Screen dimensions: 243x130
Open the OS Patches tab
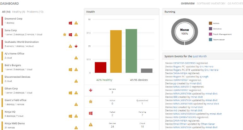click(235, 3)
